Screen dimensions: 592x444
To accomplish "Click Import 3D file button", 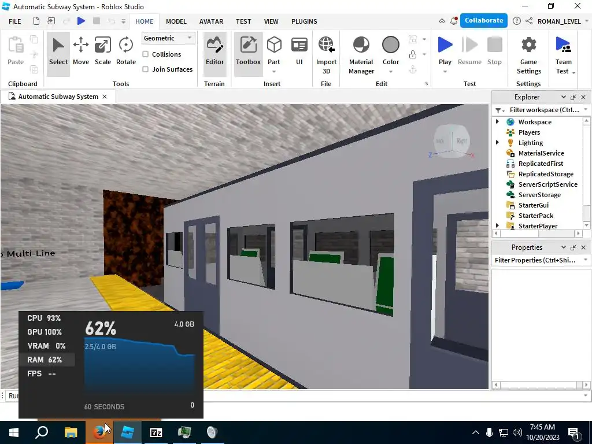I will pos(326,55).
